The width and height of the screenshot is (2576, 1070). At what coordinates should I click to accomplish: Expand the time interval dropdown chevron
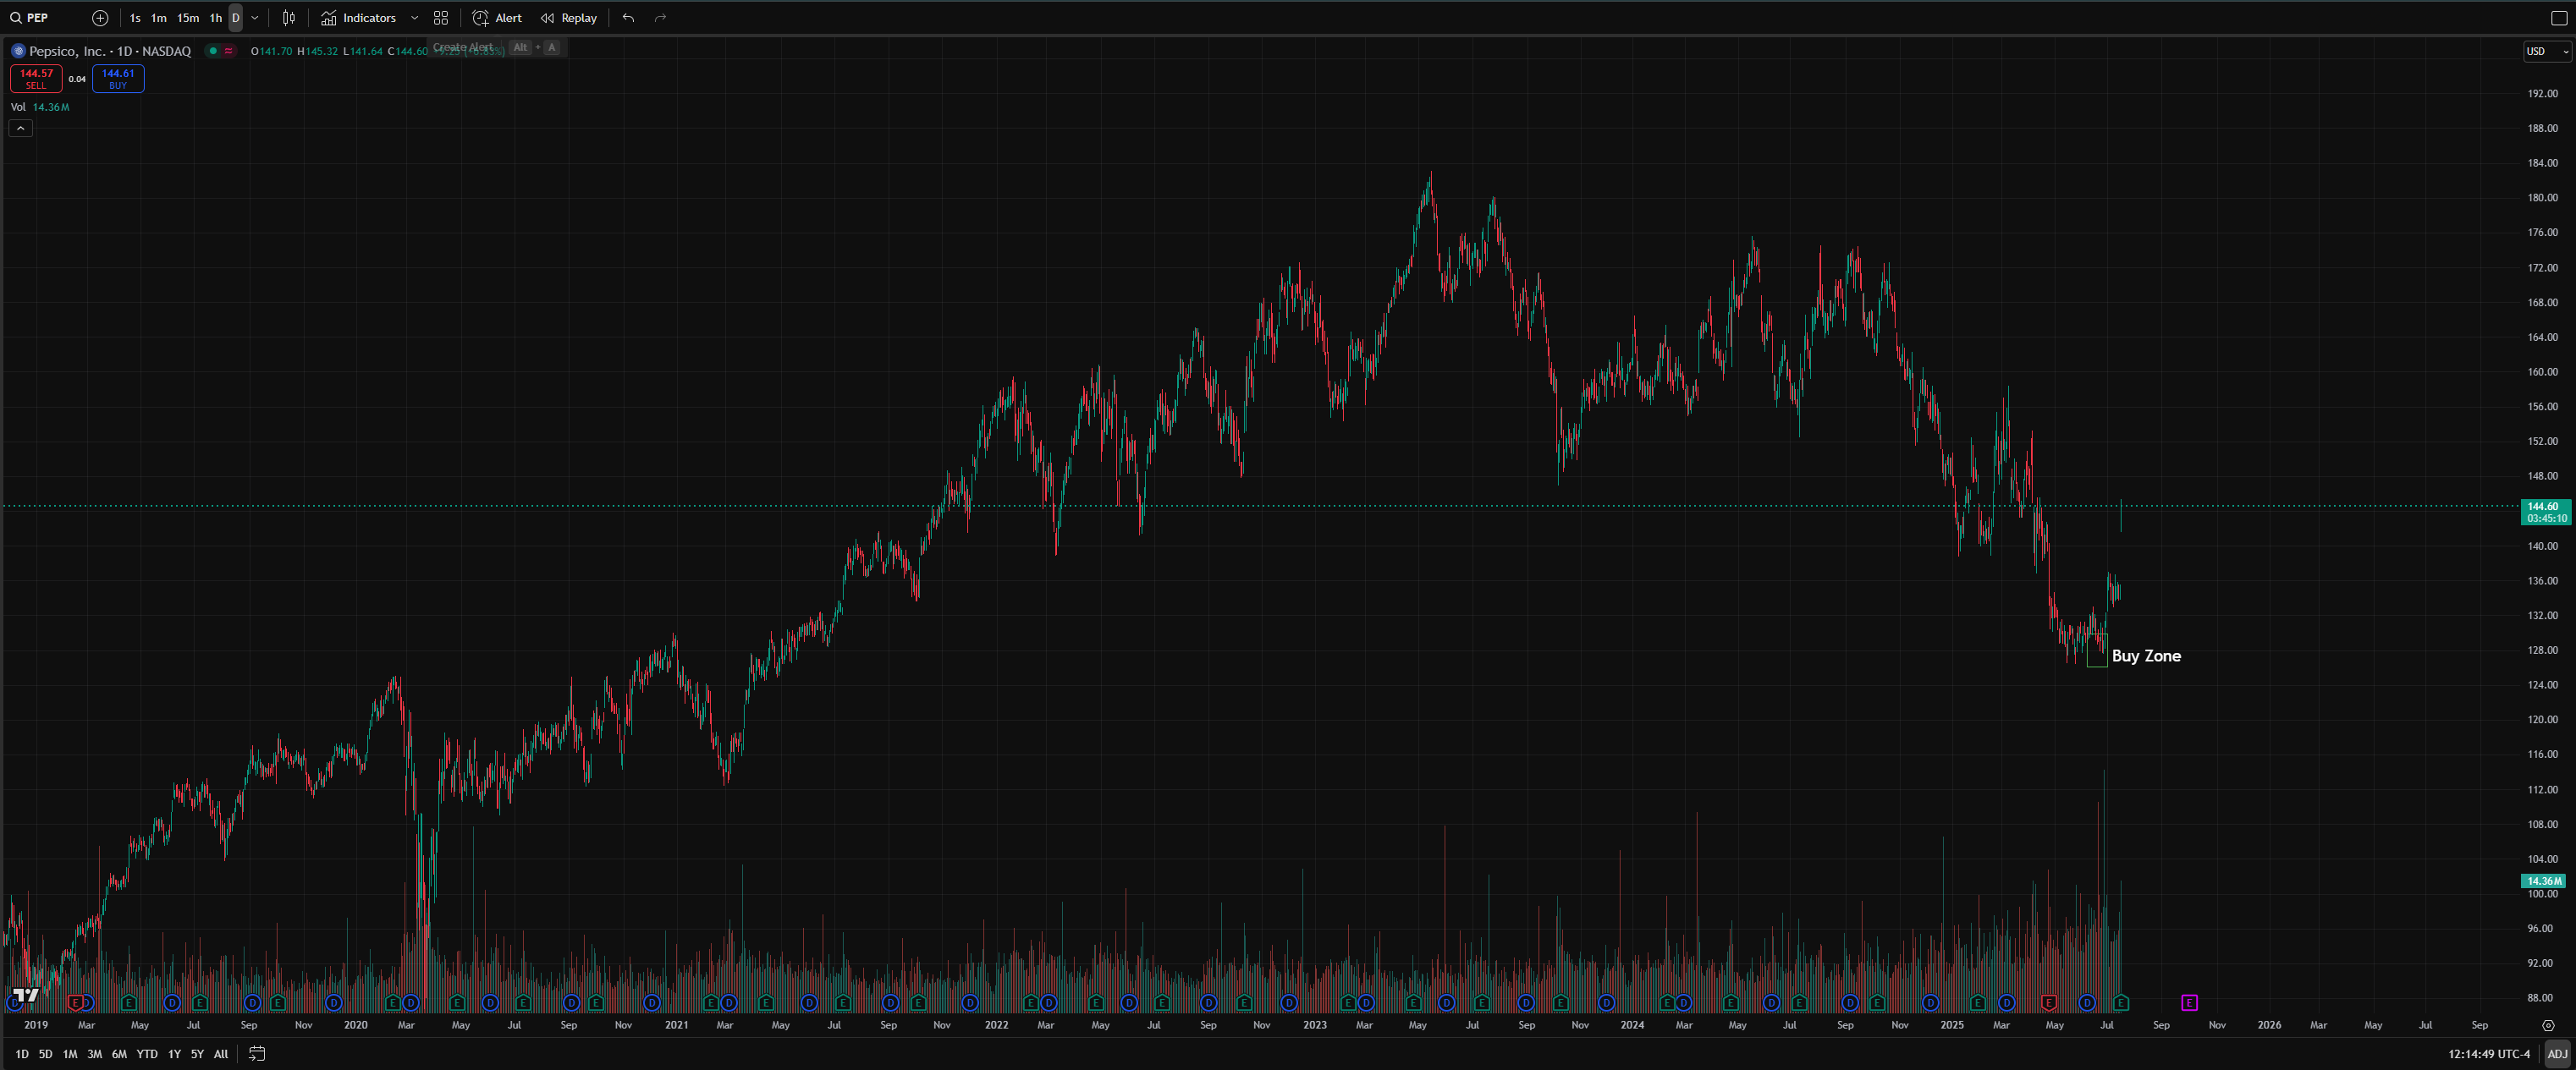pyautogui.click(x=255, y=18)
